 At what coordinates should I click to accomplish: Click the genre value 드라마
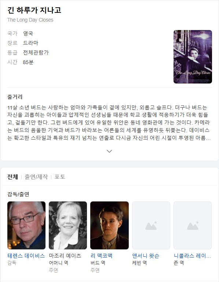coord(30,43)
